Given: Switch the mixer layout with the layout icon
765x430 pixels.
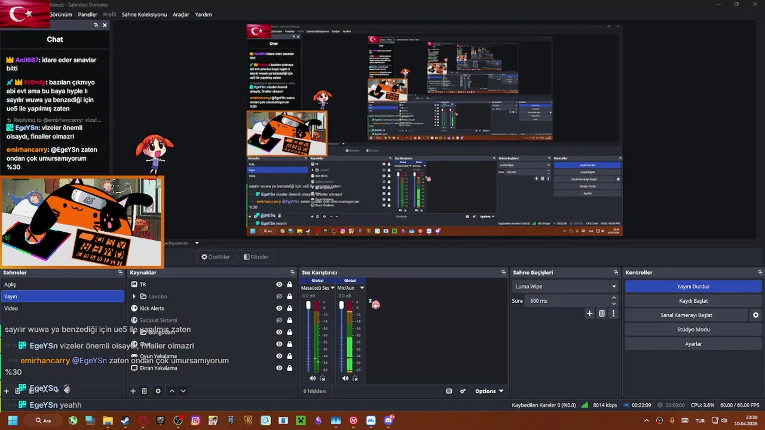Looking at the screenshot, I should click(x=449, y=391).
